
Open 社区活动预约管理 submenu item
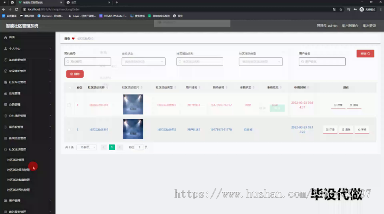click(18, 190)
